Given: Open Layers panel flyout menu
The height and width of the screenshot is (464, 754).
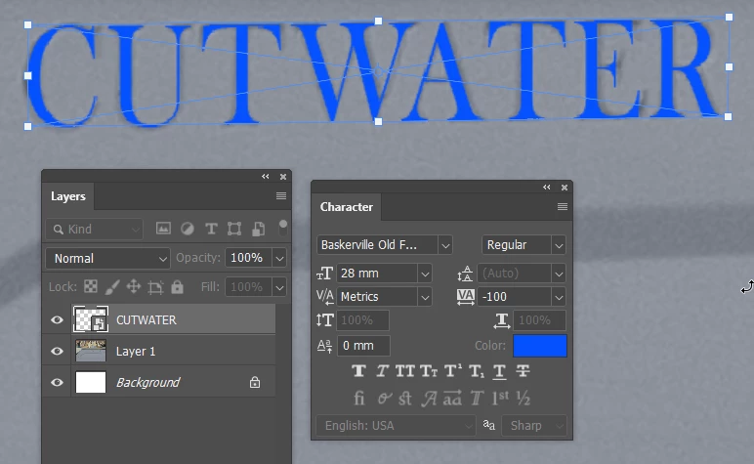Looking at the screenshot, I should pos(281,195).
